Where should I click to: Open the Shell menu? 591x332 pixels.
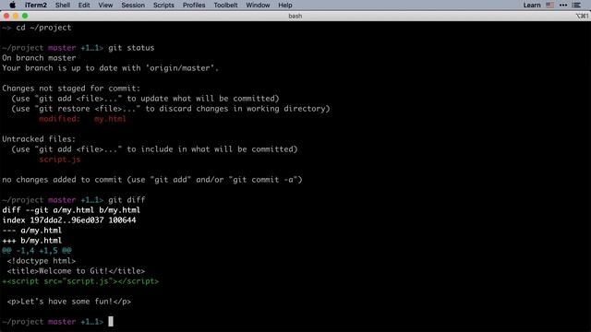(x=63, y=5)
